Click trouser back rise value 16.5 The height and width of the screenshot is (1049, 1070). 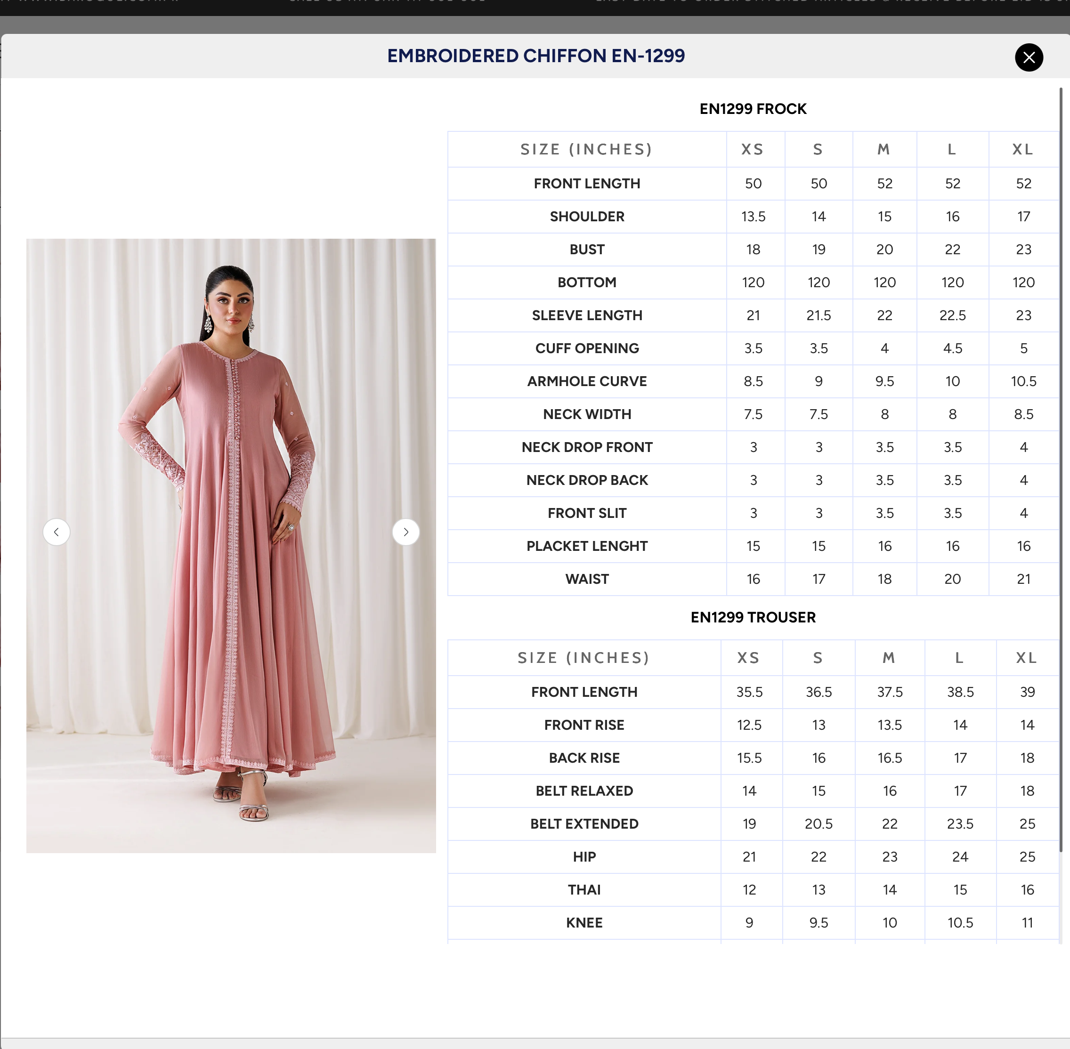tap(890, 758)
